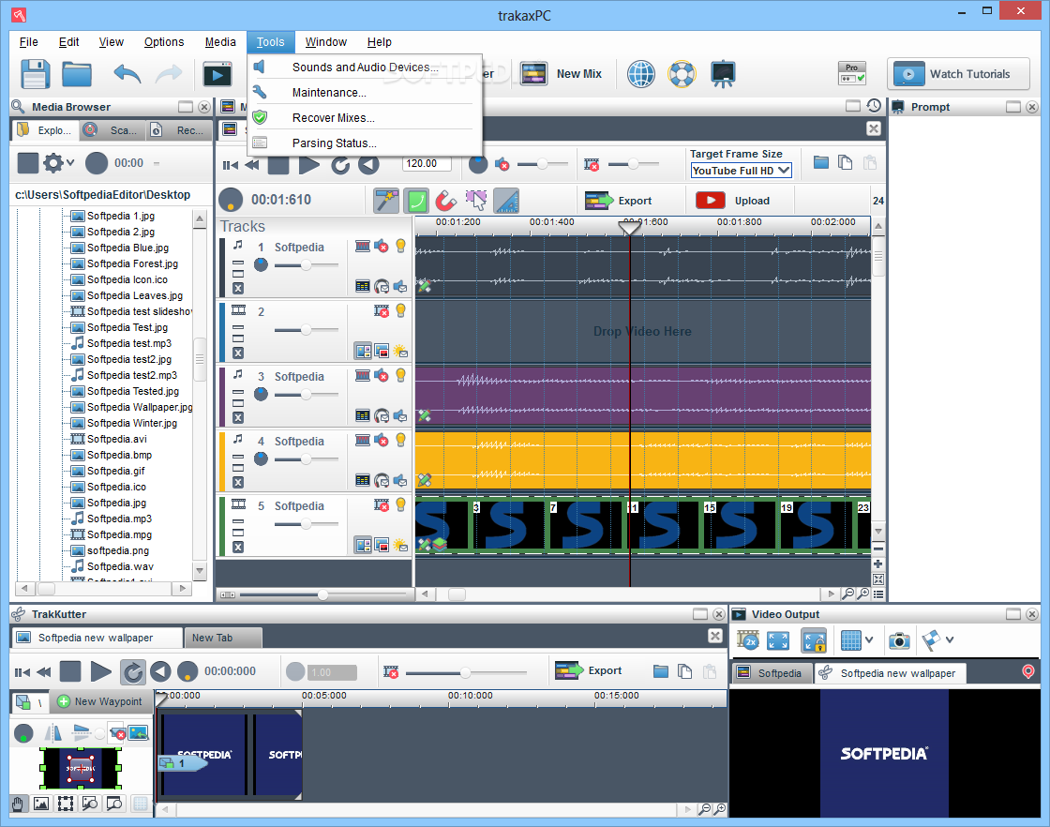Open the flag dropdown arrow in Video Output
This screenshot has height=827, width=1050.
[x=950, y=640]
